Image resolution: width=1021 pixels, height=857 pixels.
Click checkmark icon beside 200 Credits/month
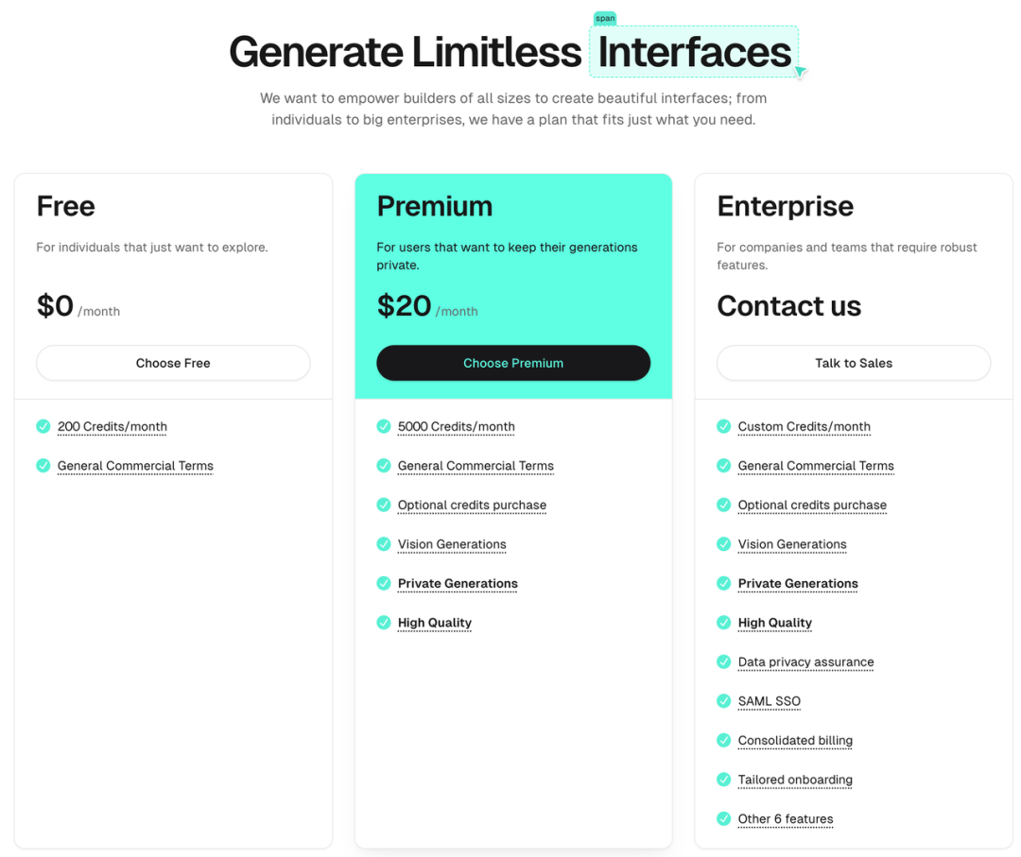(43, 426)
